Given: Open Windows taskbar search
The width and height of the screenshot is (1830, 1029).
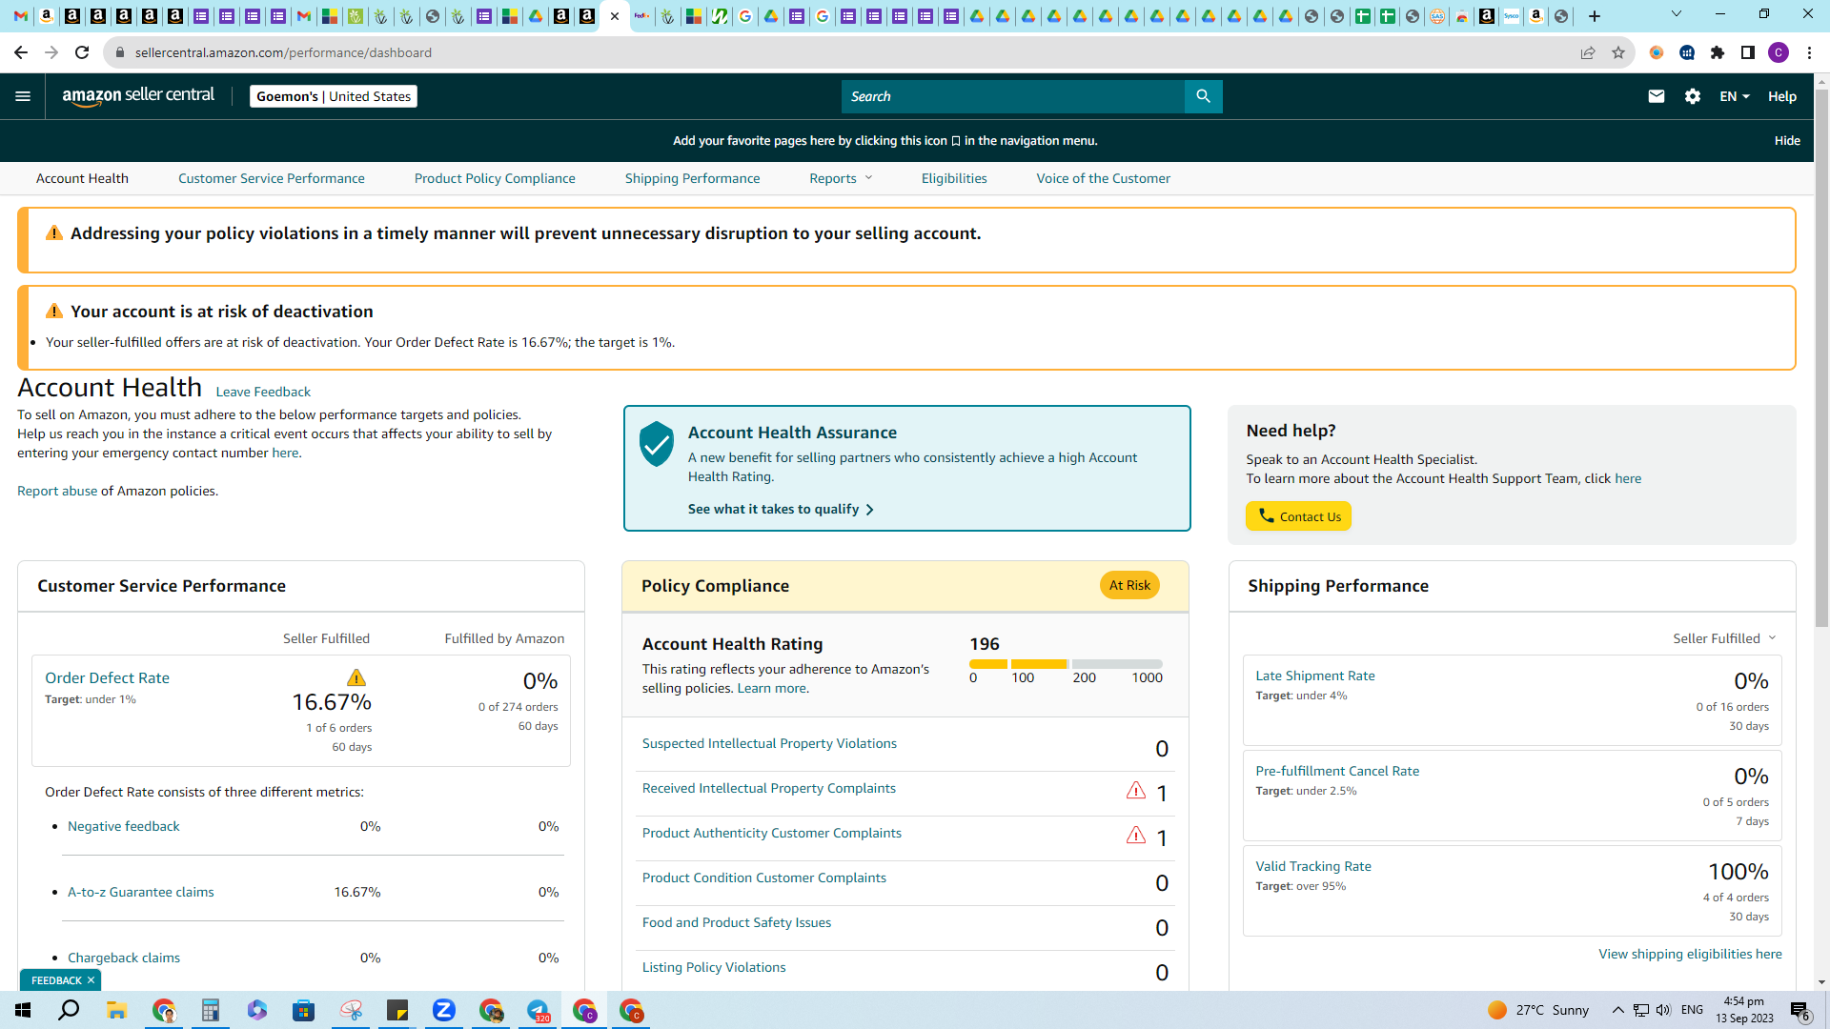Looking at the screenshot, I should click(x=69, y=1010).
